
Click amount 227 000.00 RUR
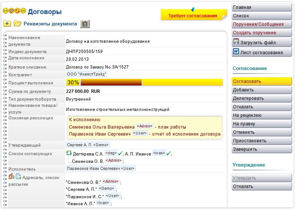click(x=83, y=91)
